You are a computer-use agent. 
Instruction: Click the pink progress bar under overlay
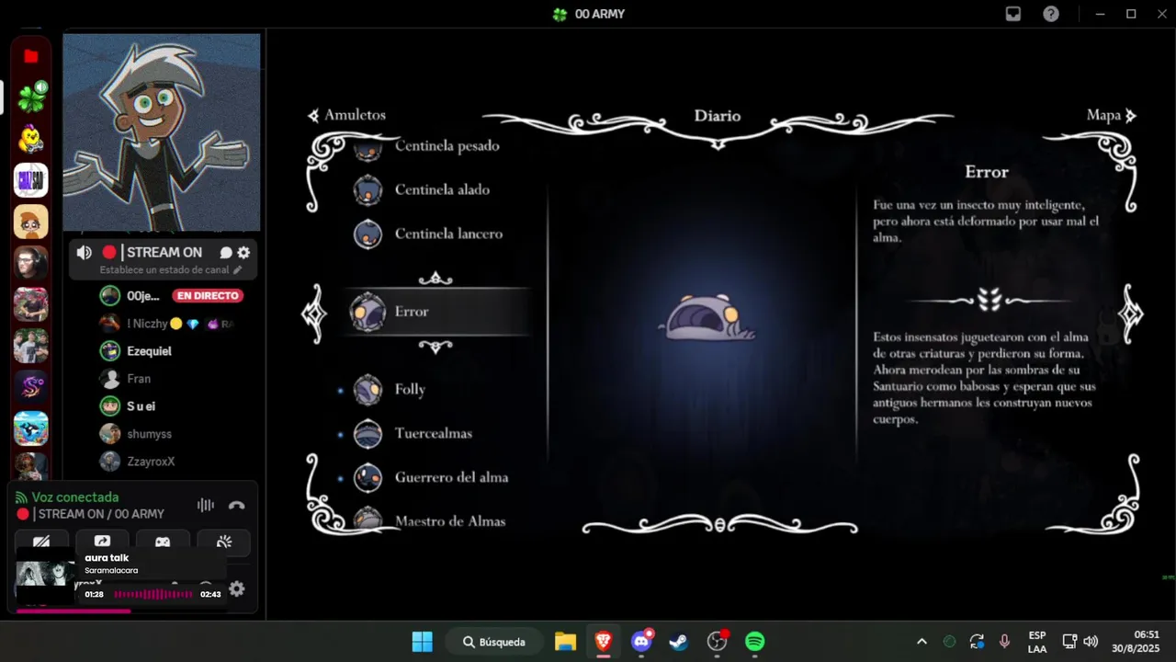[x=73, y=611]
